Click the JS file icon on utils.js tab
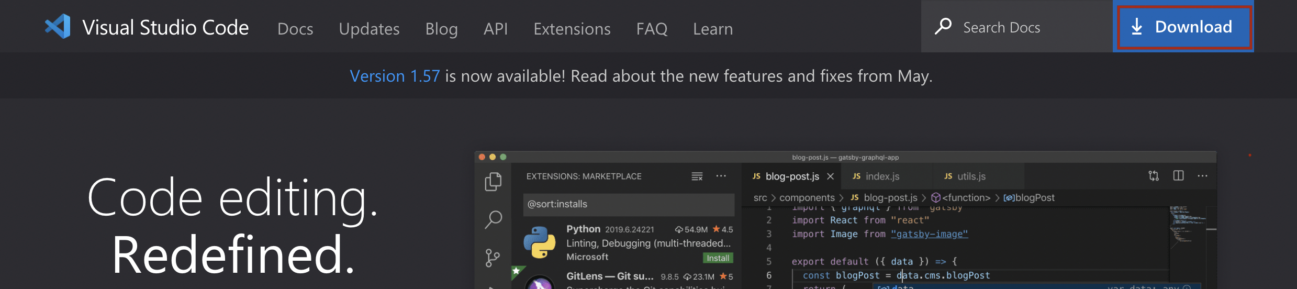The image size is (1297, 289). click(x=948, y=176)
